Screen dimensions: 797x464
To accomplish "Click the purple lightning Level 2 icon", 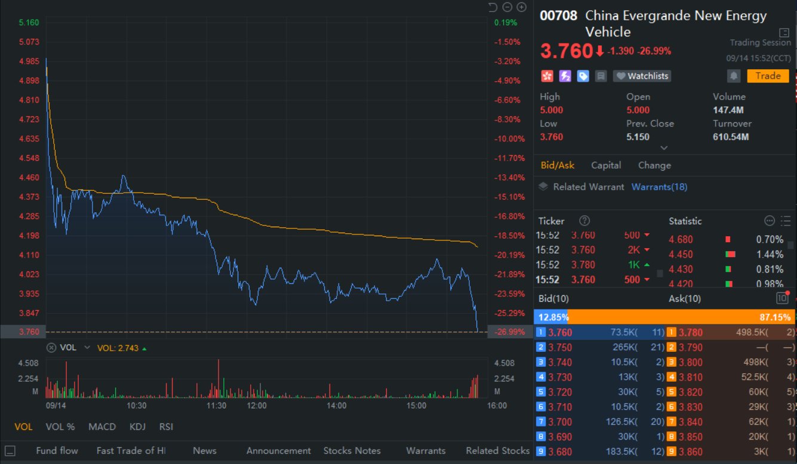I will point(565,76).
